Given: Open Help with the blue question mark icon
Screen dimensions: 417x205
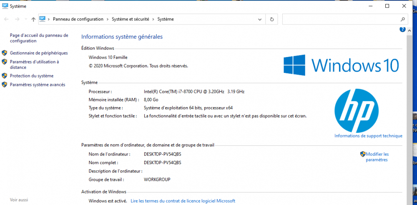Looking at the screenshot, I should click(402, 30).
